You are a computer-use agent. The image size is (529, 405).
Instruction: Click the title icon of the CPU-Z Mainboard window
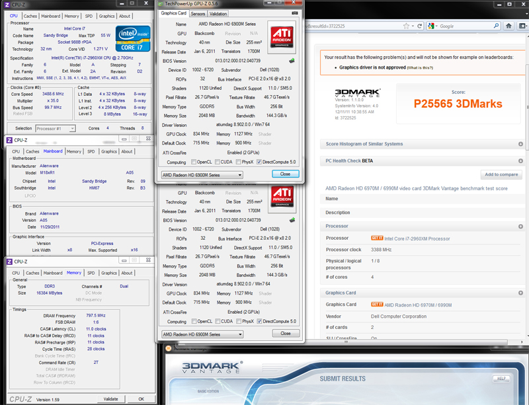(x=9, y=140)
